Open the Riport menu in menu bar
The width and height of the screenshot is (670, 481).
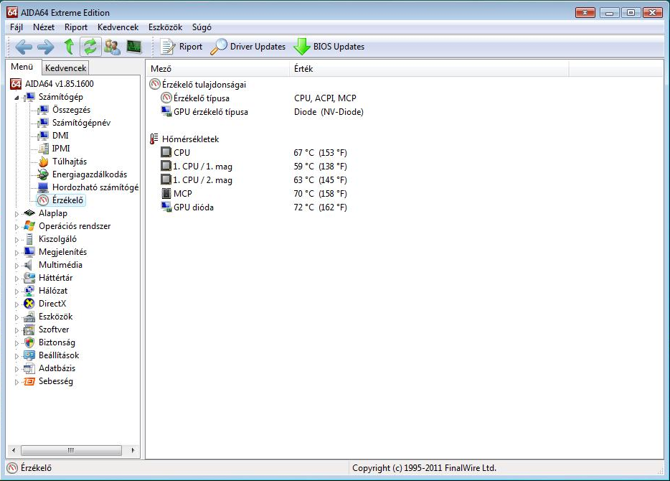(x=75, y=27)
